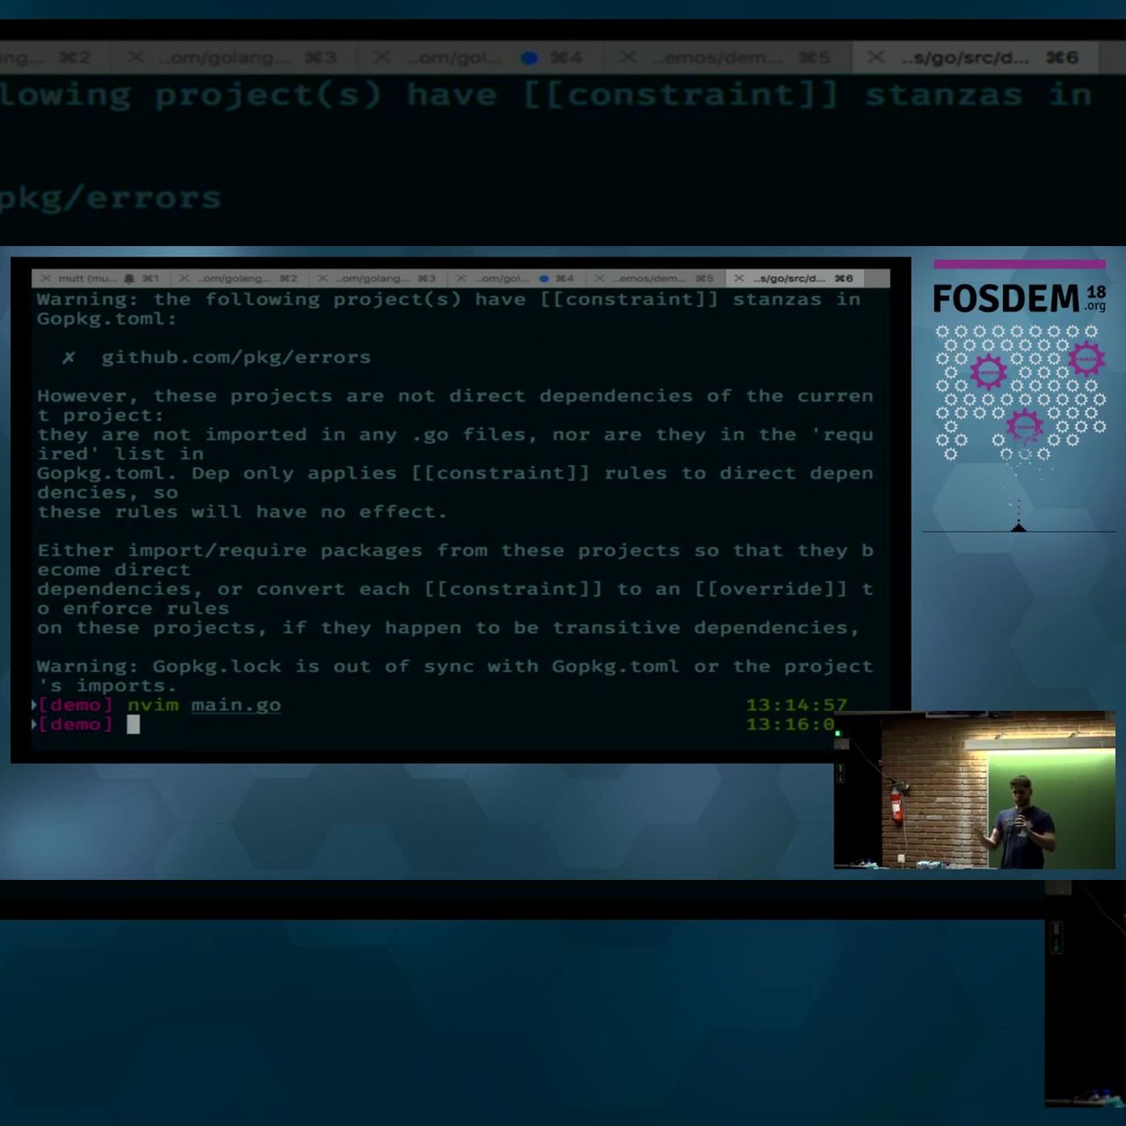Close the emos/dem ⌘5 tab

click(x=599, y=278)
